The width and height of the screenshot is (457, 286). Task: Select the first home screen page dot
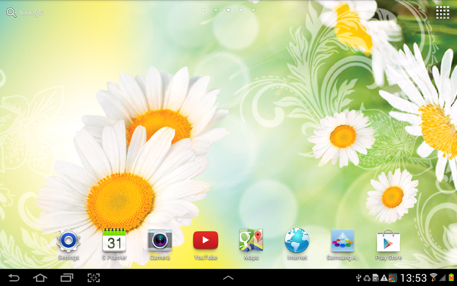click(x=203, y=10)
